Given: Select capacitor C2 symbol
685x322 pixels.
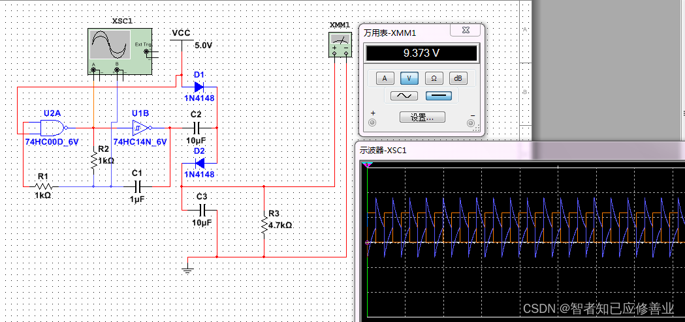Looking at the screenshot, I should 196,128.
